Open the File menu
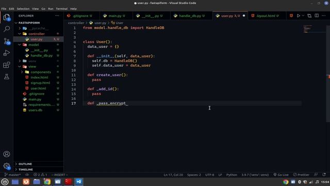 tap(4, 9)
